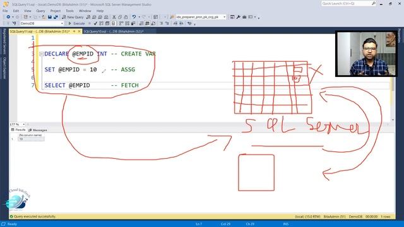The image size is (404, 227).
Task: Click the Copy icon
Action: [120, 17]
